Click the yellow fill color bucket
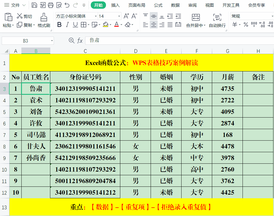 tap(105, 25)
